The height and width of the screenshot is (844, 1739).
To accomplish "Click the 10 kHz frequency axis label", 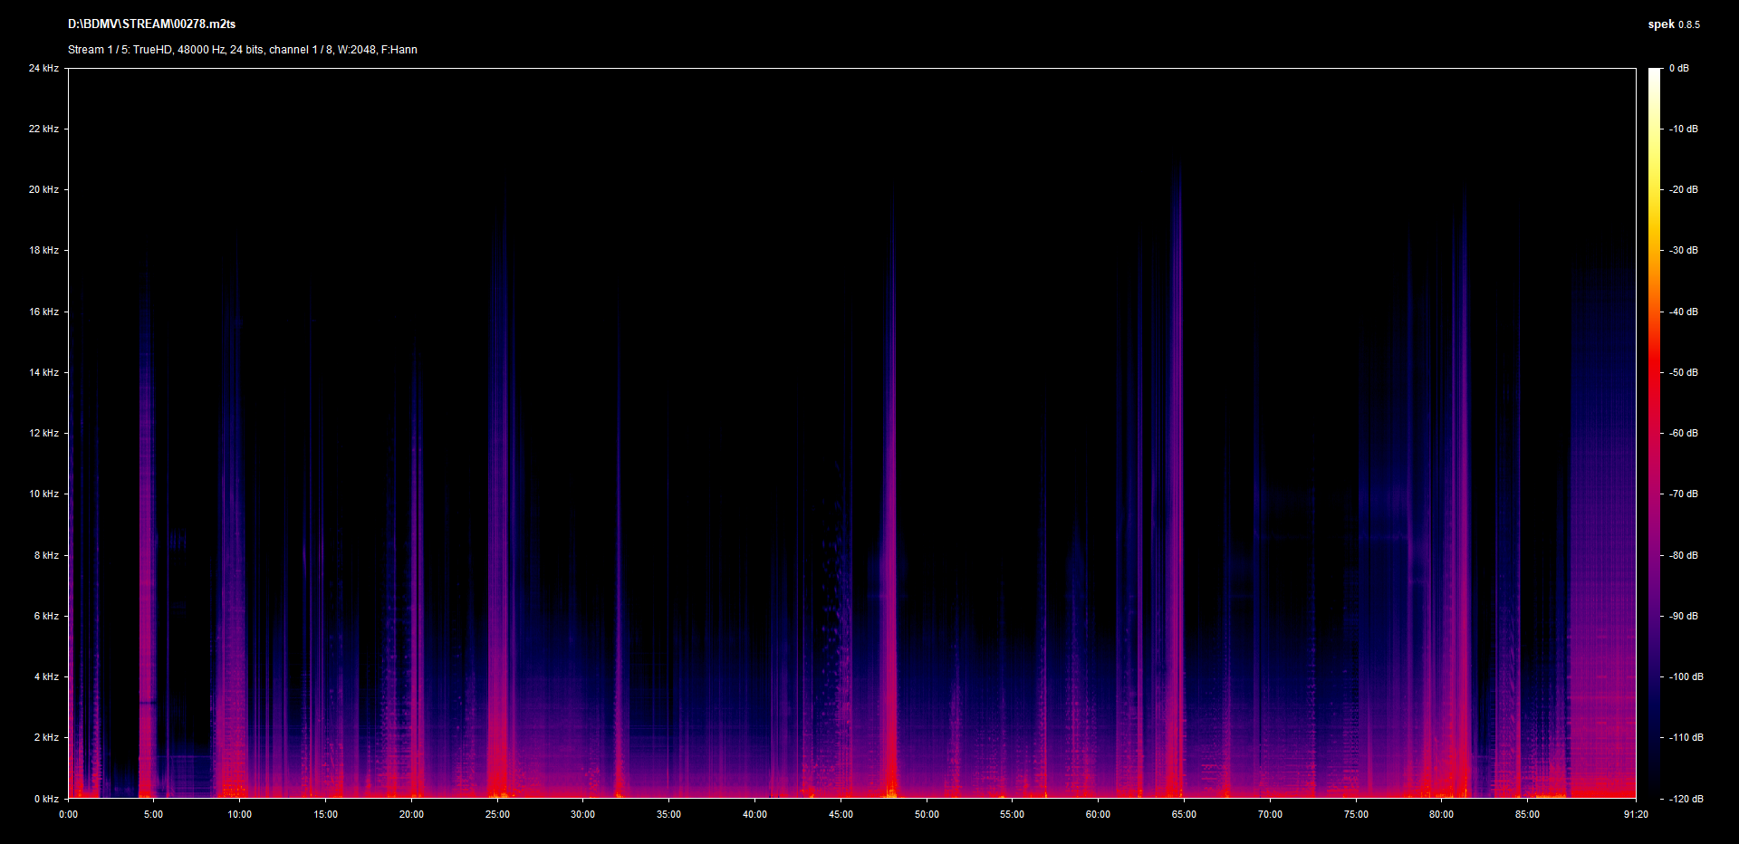I will 43,494.
